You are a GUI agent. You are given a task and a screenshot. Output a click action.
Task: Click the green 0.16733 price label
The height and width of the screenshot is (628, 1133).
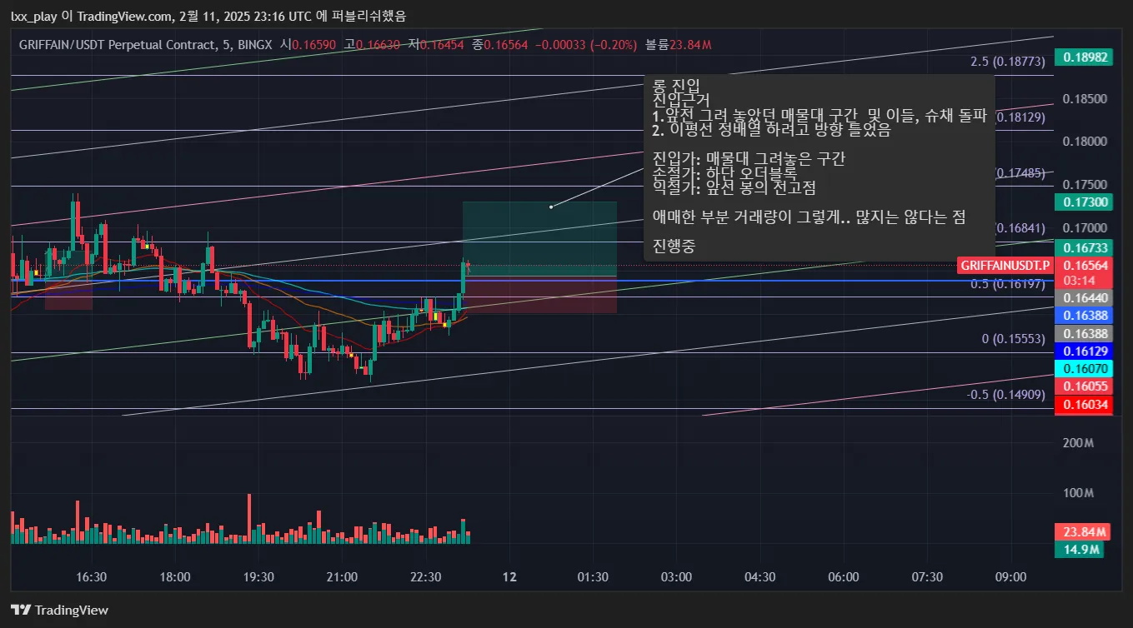coord(1085,247)
